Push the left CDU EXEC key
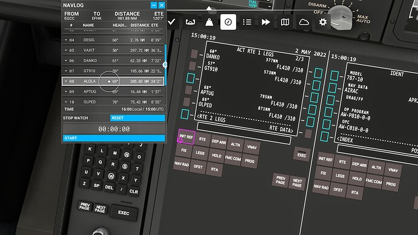The image size is (418, 235). click(x=302, y=155)
